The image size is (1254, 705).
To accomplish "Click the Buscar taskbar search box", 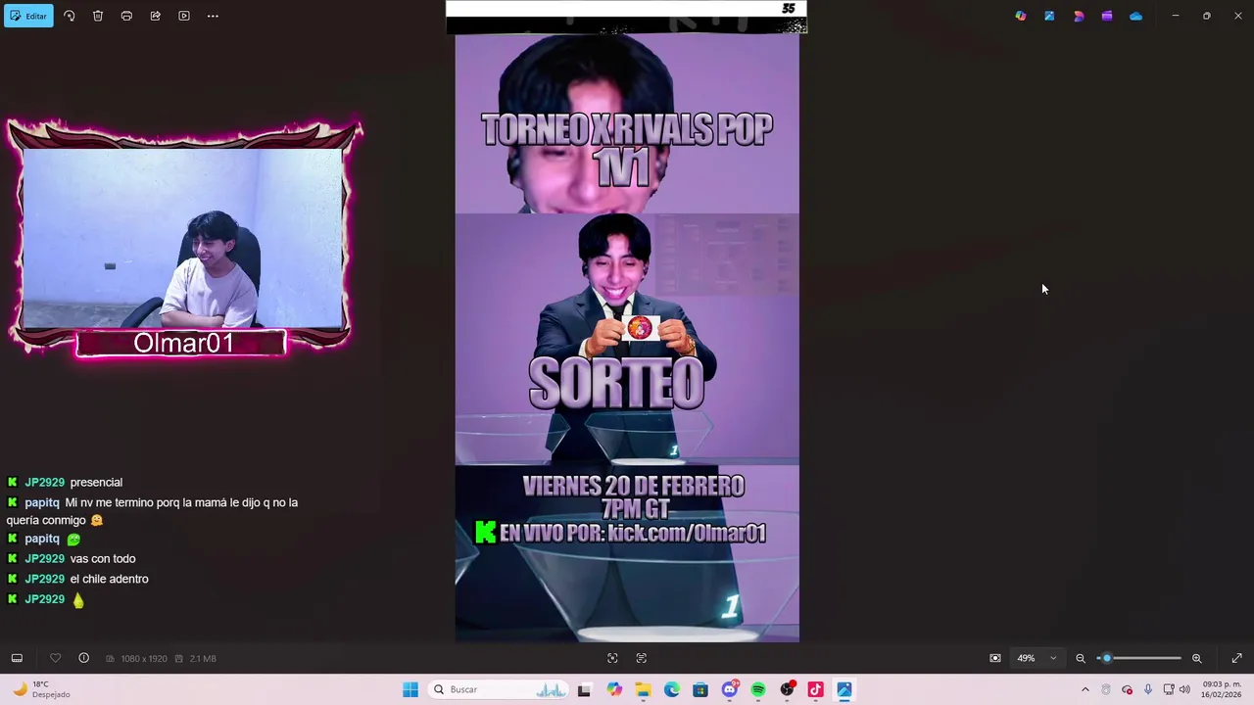I will [x=500, y=689].
